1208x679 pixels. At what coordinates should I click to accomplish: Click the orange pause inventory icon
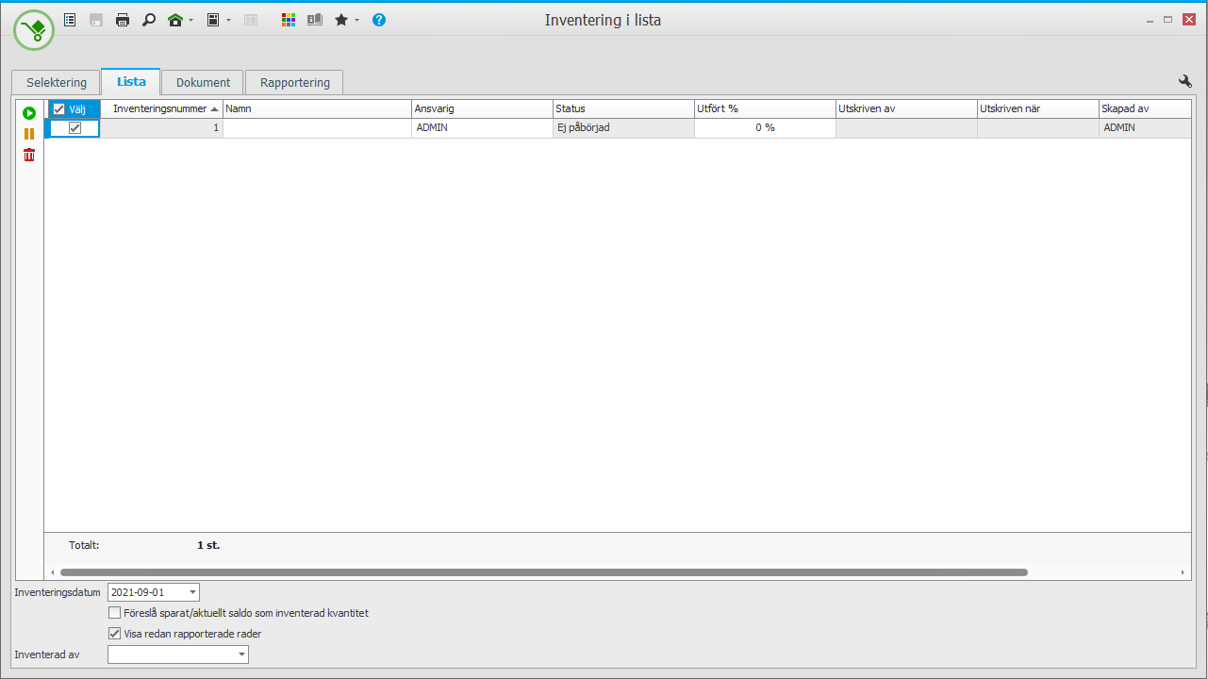pos(29,134)
